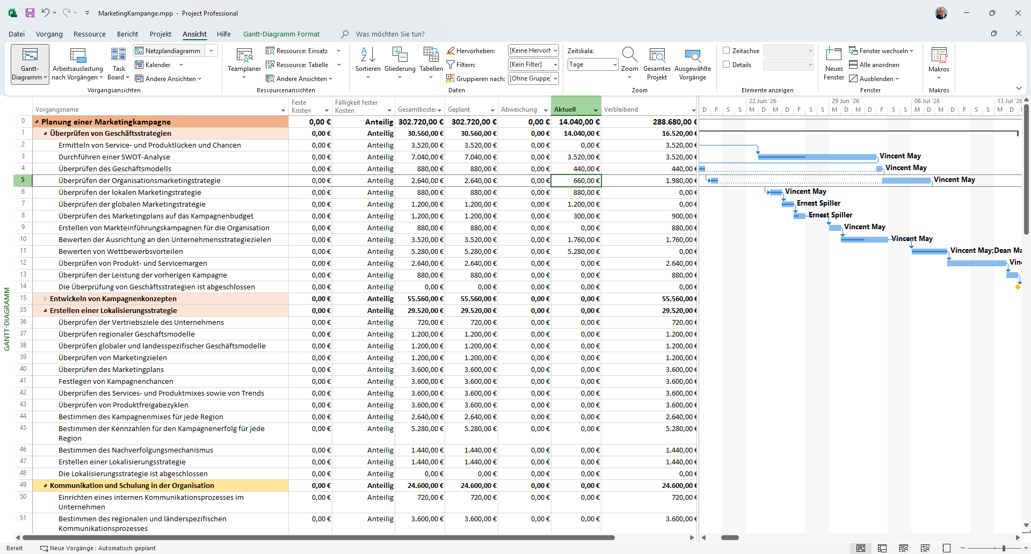Image resolution: width=1031 pixels, height=554 pixels.
Task: Open the Task Board view
Action: (x=119, y=64)
